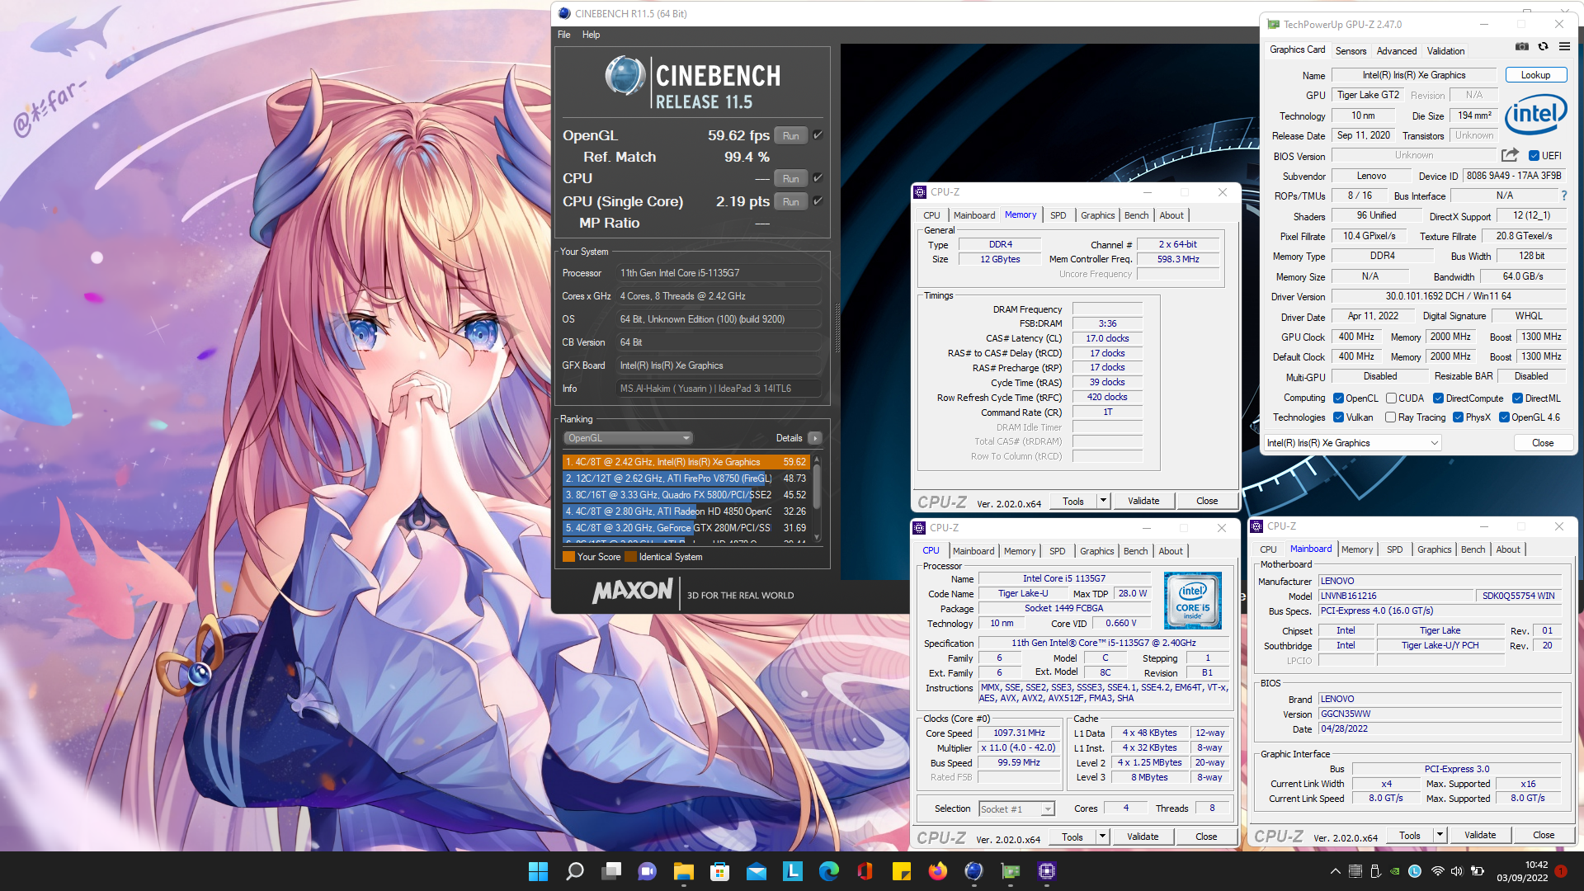1584x891 pixels.
Task: Expand the ranking Details arrow in Cinebench
Action: point(815,438)
